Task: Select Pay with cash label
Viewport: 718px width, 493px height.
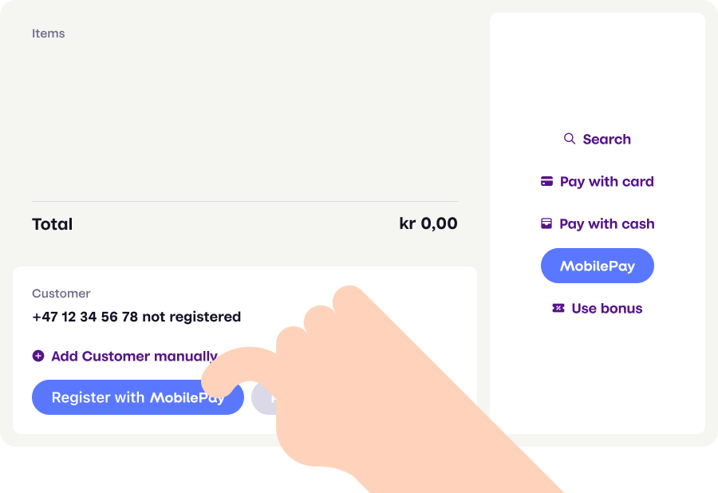Action: (606, 224)
